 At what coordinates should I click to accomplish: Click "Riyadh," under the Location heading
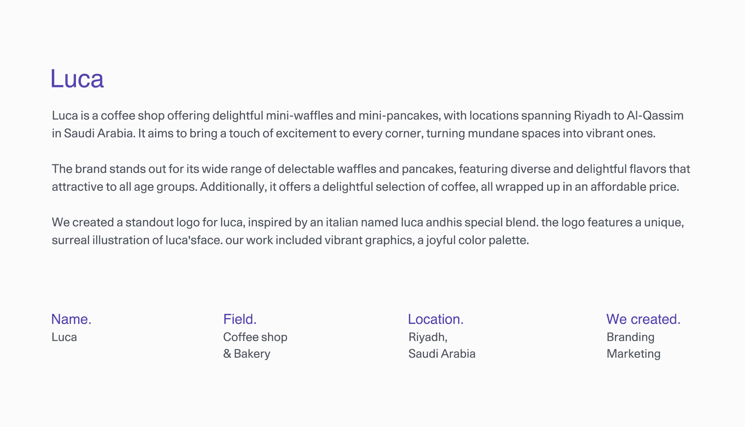(428, 337)
